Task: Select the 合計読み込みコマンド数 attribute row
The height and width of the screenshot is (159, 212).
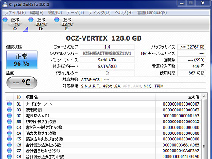Action: 104,156
